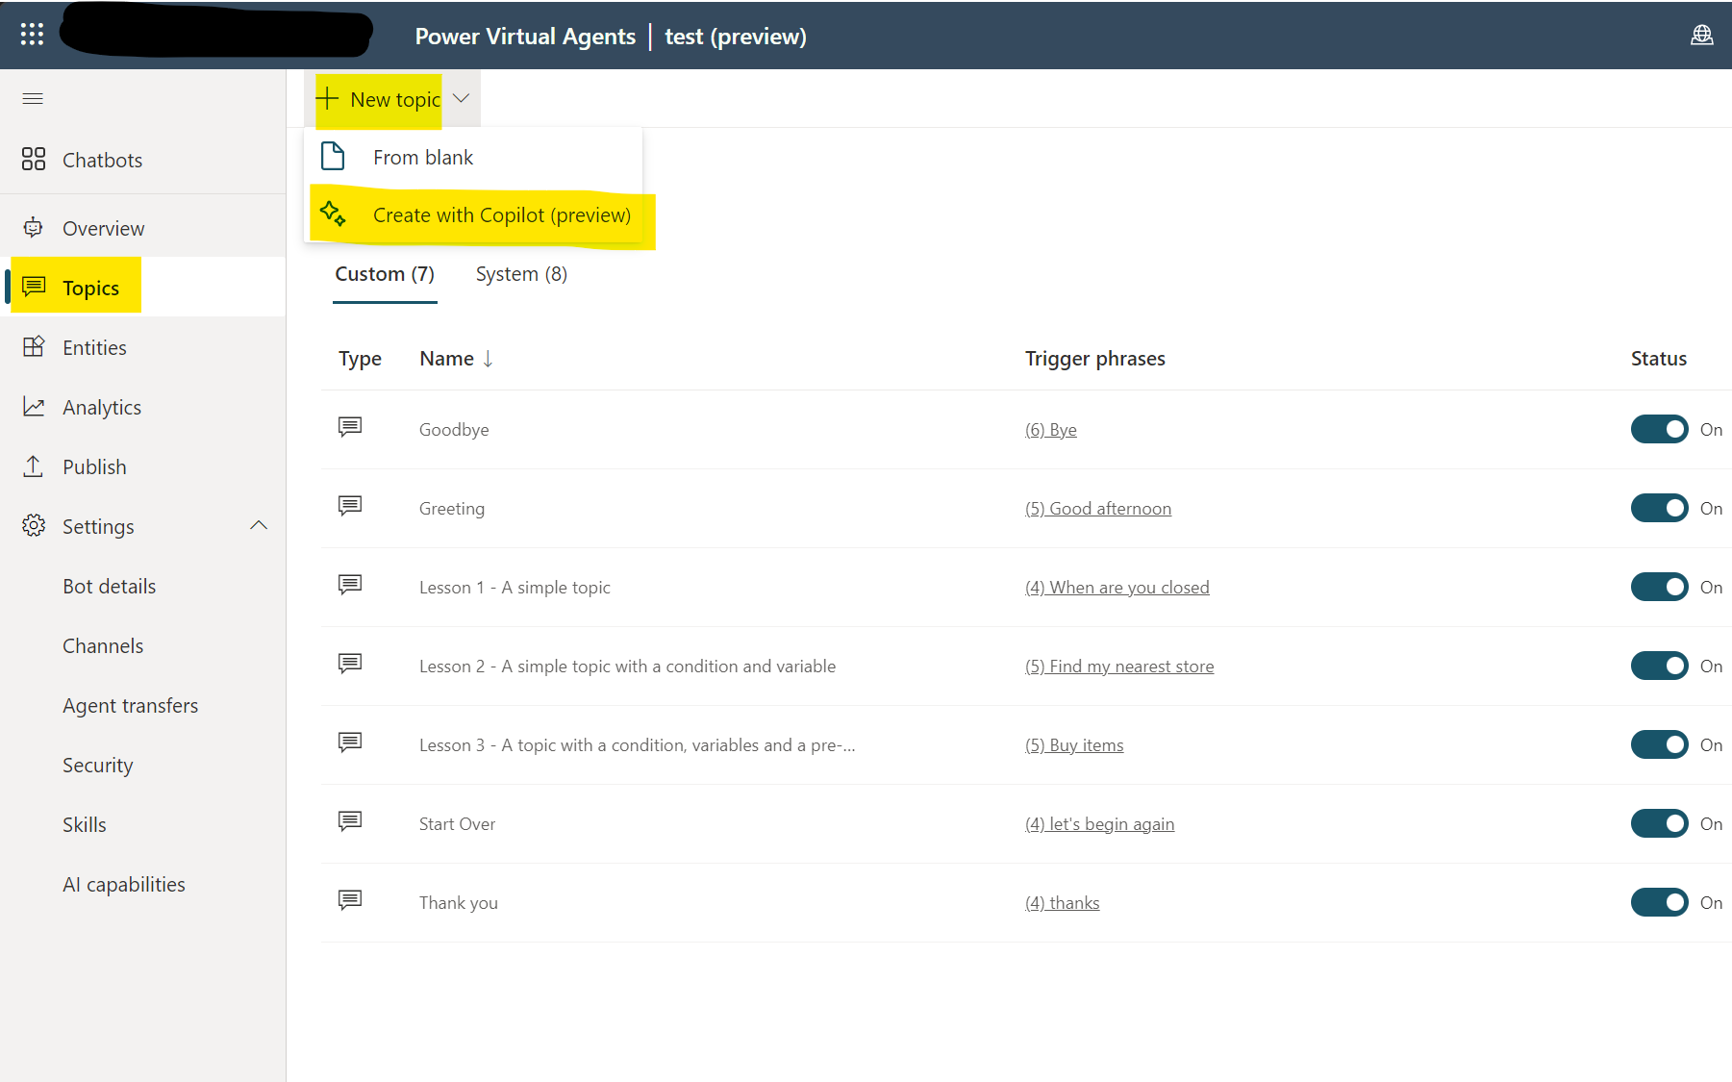Open the Analytics page
Viewport: 1732px width, 1082px height.
coord(143,407)
